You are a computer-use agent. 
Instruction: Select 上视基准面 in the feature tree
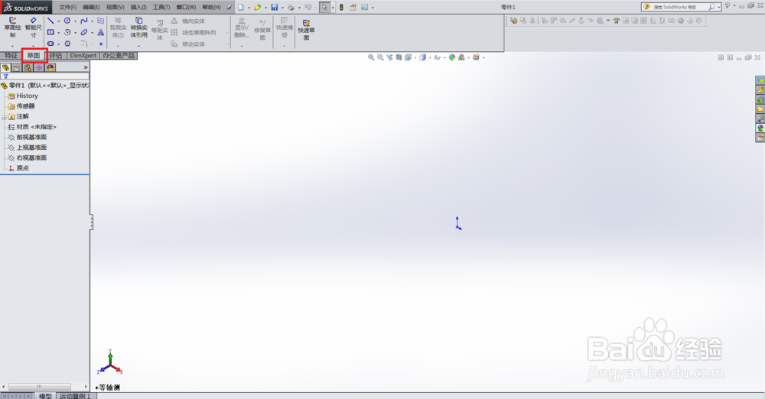pyautogui.click(x=31, y=148)
